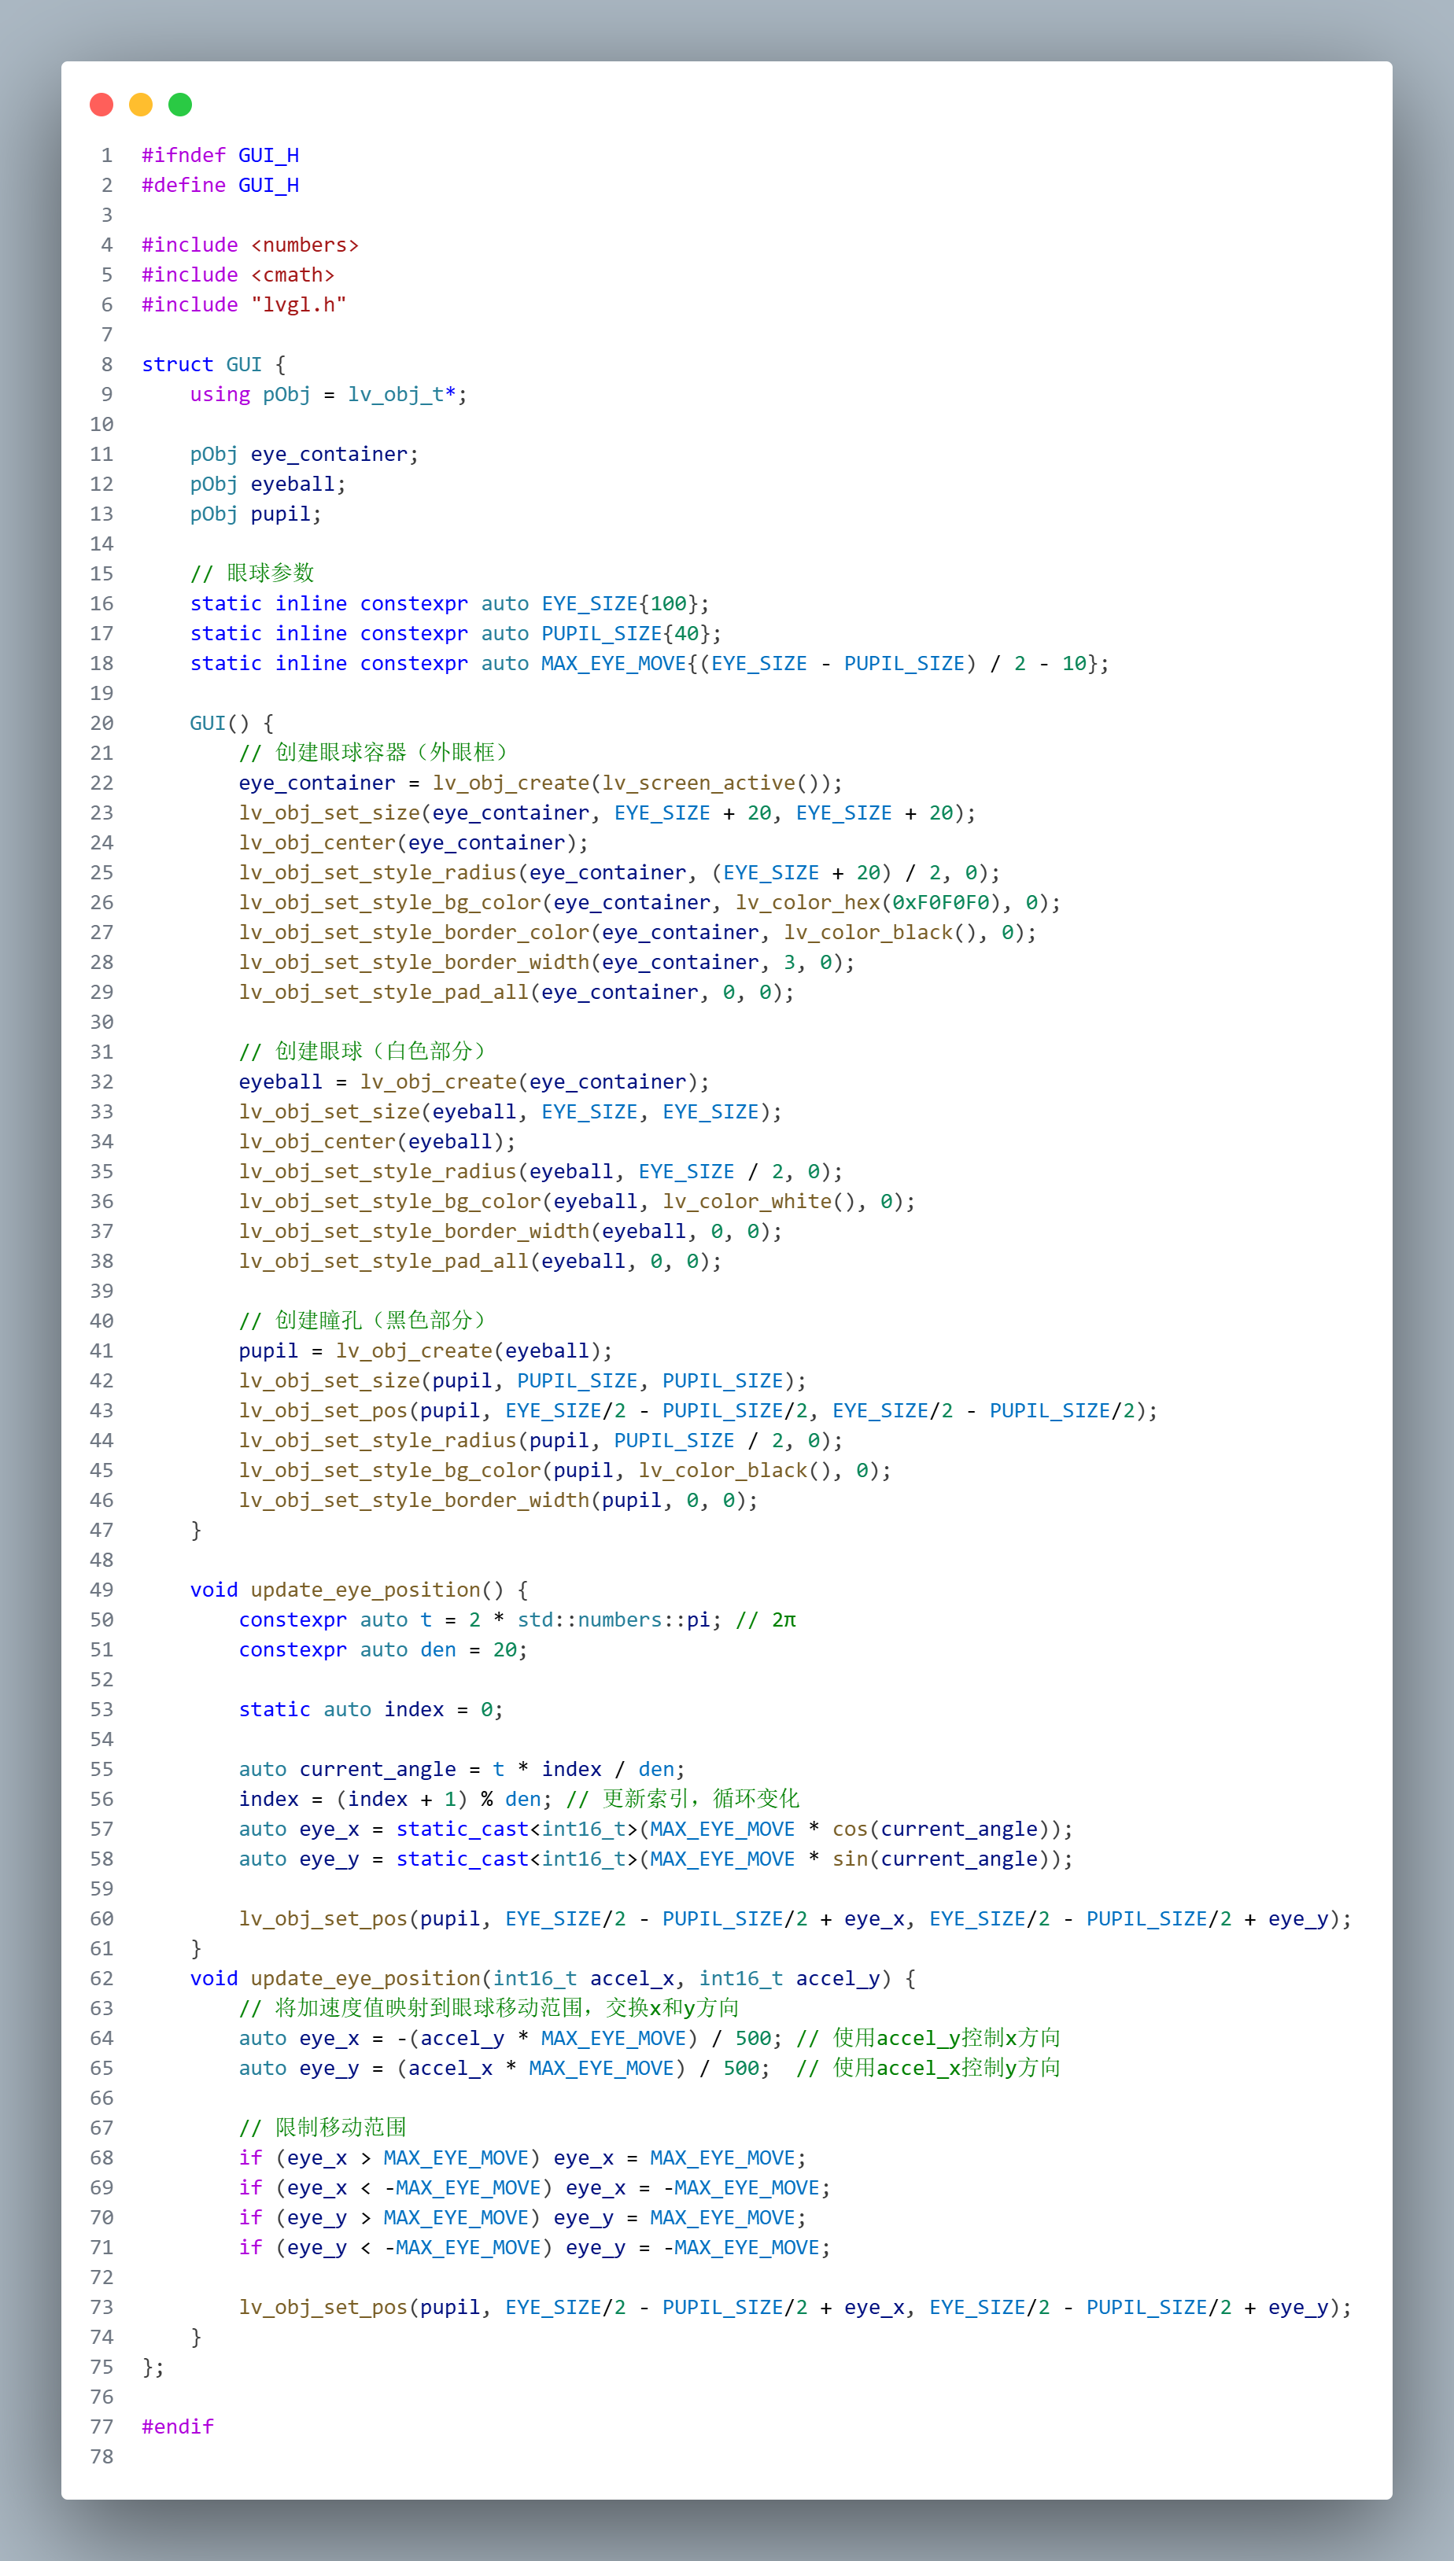Click 'constexpr auto den = 20;' line
The width and height of the screenshot is (1454, 2561).
coord(383,1651)
